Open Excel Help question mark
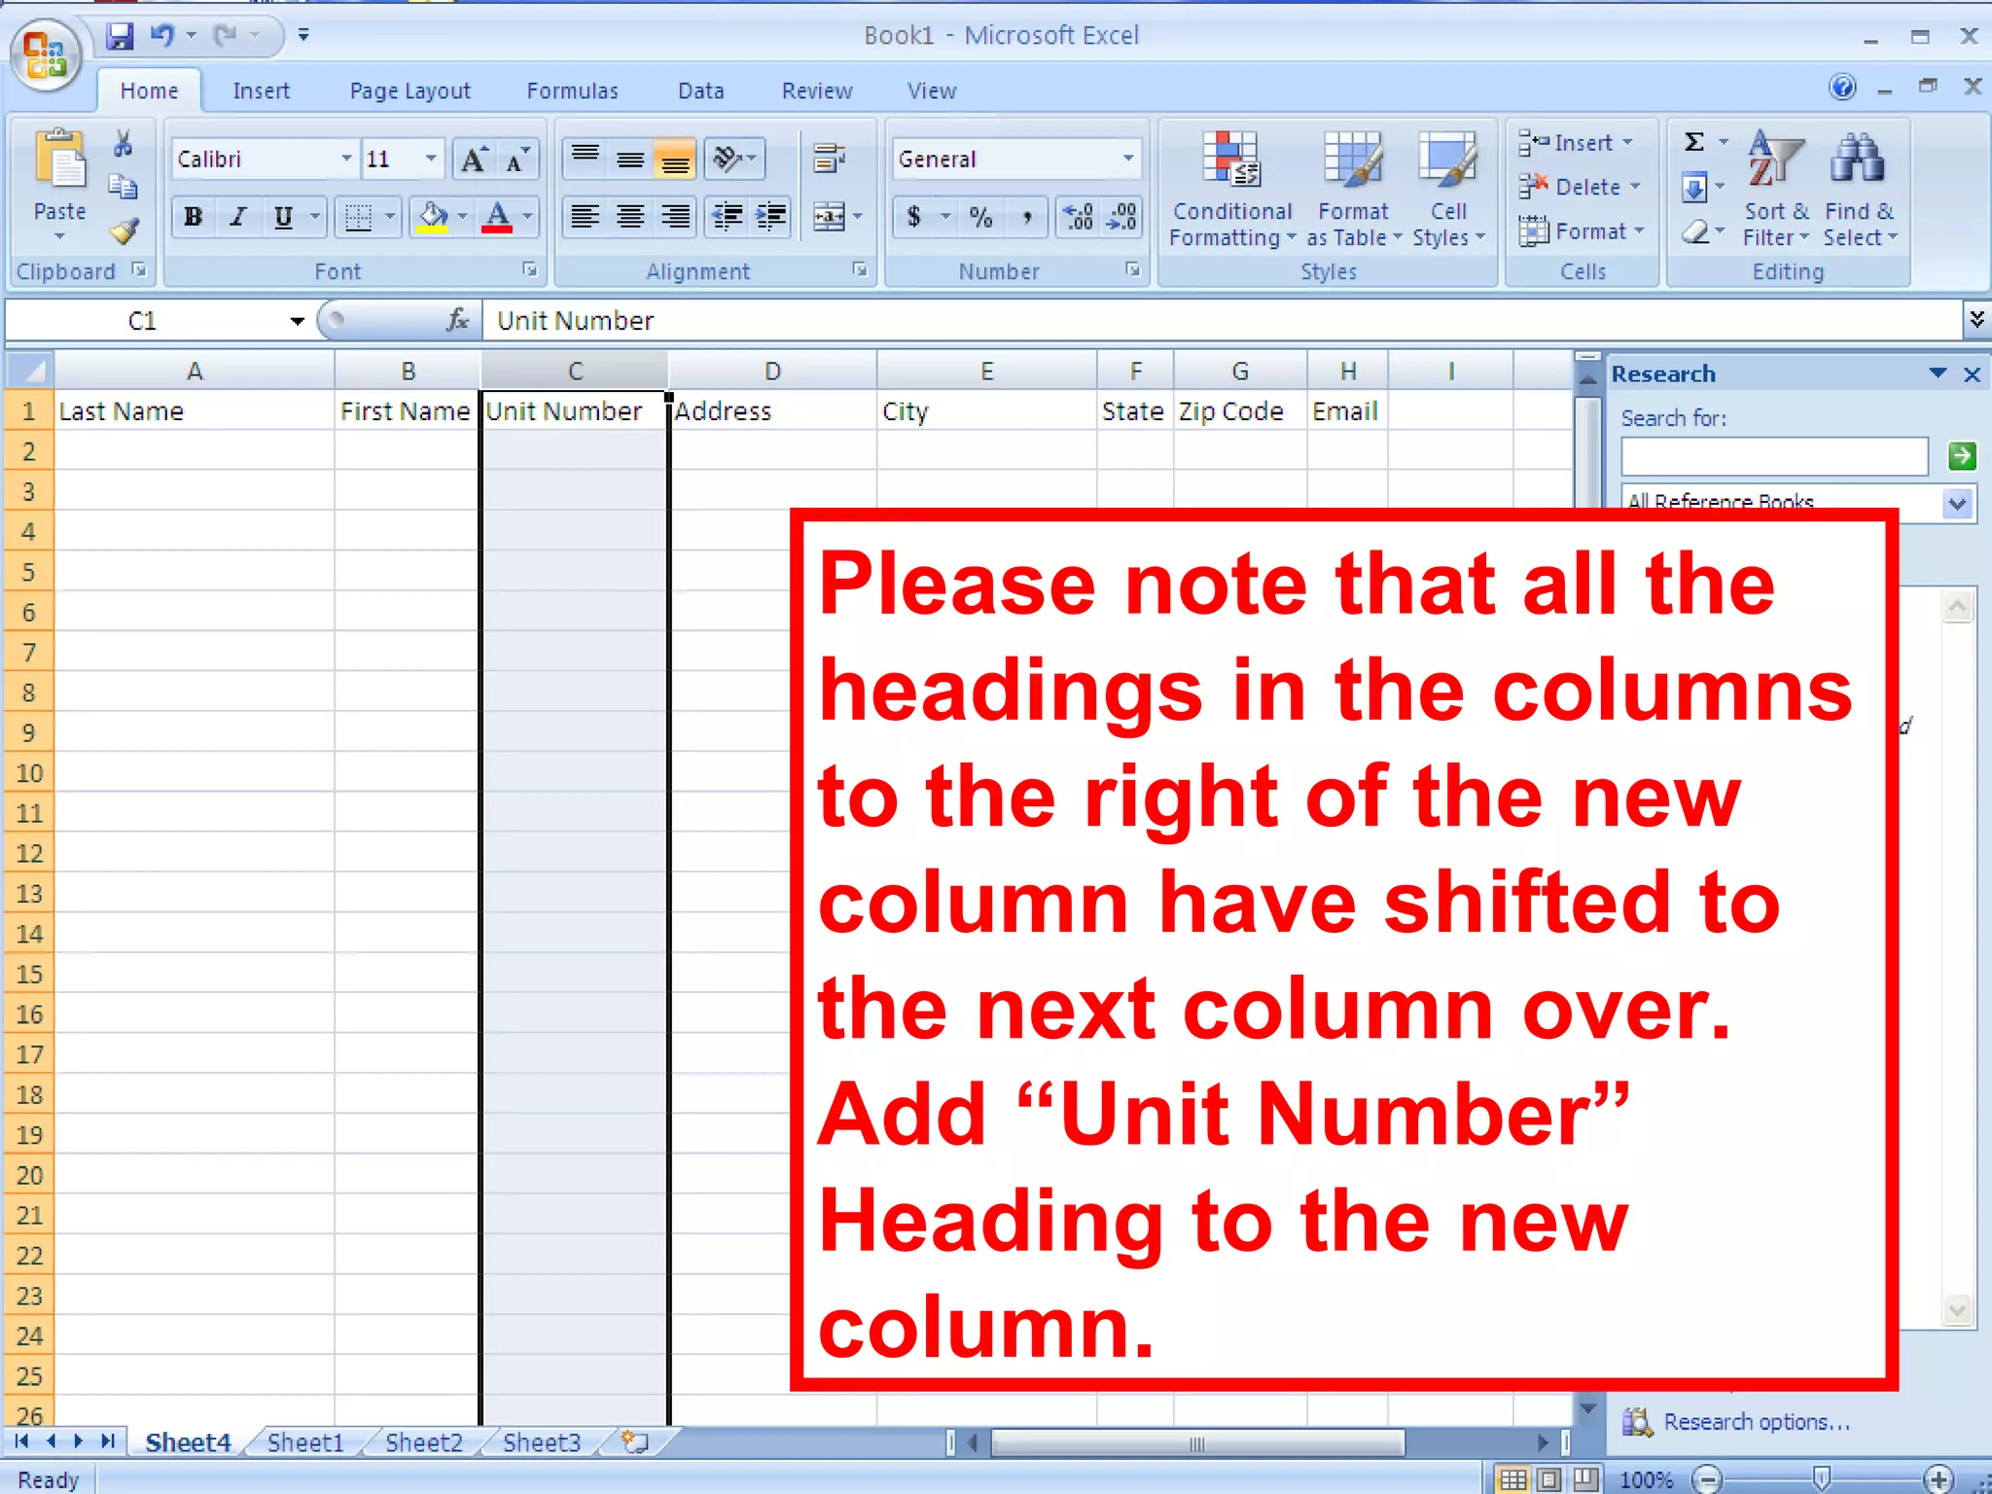This screenshot has width=1992, height=1494. coord(1842,88)
